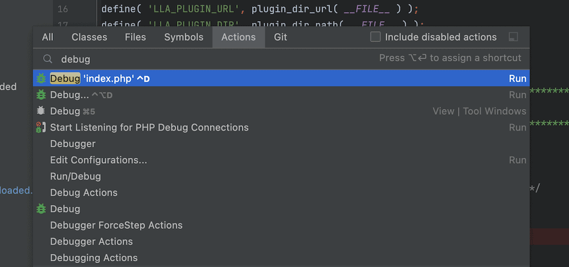
Task: Click the Actions tab
Action: pyautogui.click(x=238, y=37)
